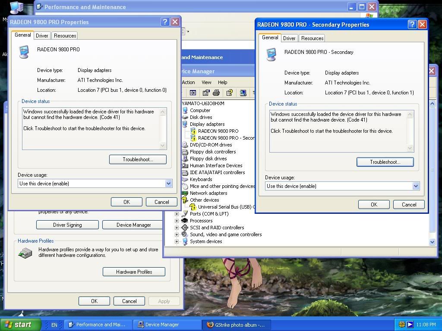Expand the Sound, video and game controllers node

click(177, 234)
